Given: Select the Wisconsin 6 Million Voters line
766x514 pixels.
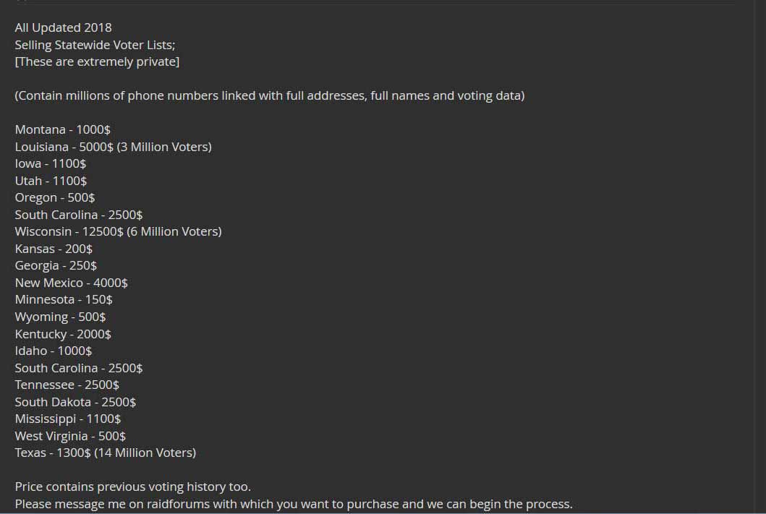Looking at the screenshot, I should tap(118, 231).
